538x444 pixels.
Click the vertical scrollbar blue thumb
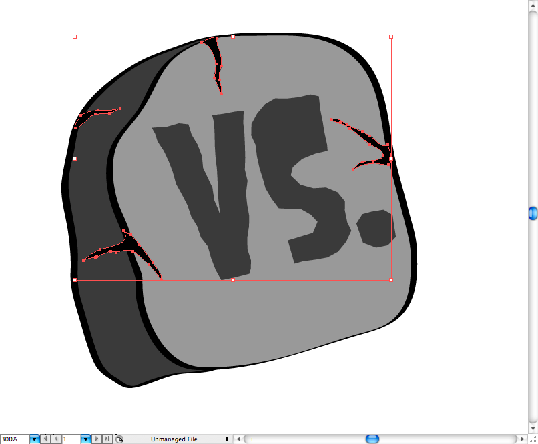pos(533,213)
